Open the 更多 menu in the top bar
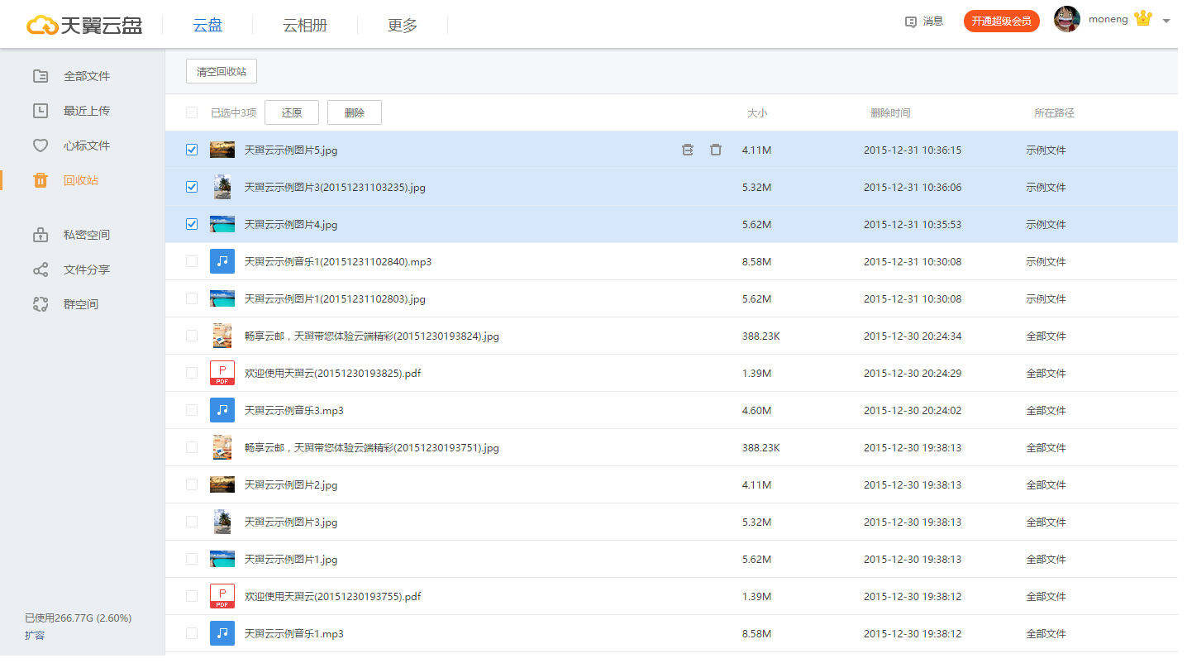1187x663 pixels. (x=402, y=26)
